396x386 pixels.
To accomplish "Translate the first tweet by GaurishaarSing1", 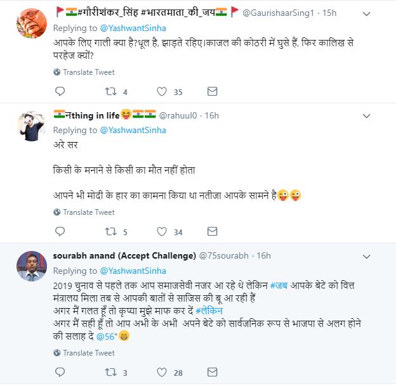I will click(89, 72).
